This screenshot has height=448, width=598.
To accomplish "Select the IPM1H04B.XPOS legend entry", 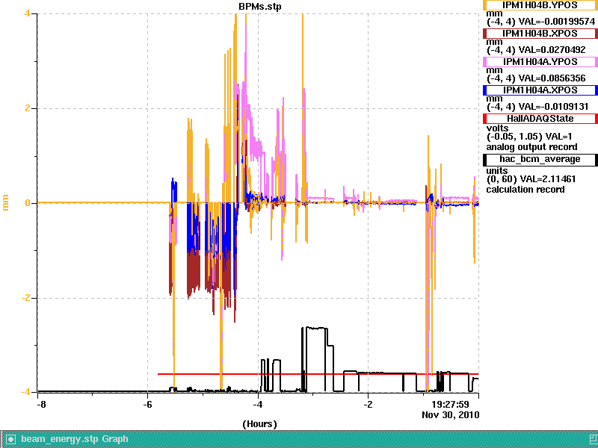I will (x=540, y=34).
